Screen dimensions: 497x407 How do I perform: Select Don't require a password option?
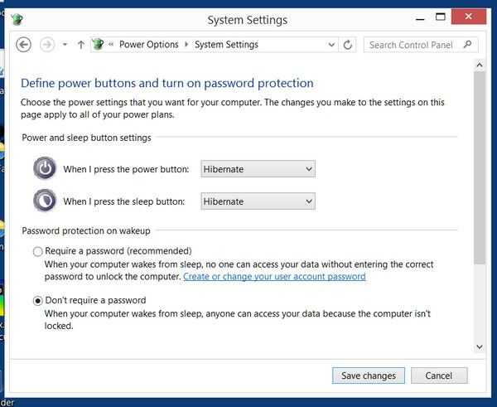(x=38, y=301)
